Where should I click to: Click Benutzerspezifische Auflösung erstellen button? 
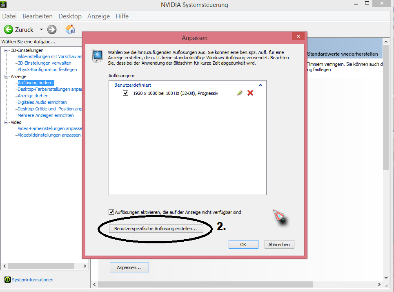[156, 229]
